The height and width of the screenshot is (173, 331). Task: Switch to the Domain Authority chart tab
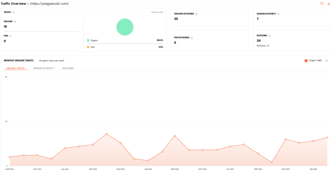point(44,69)
